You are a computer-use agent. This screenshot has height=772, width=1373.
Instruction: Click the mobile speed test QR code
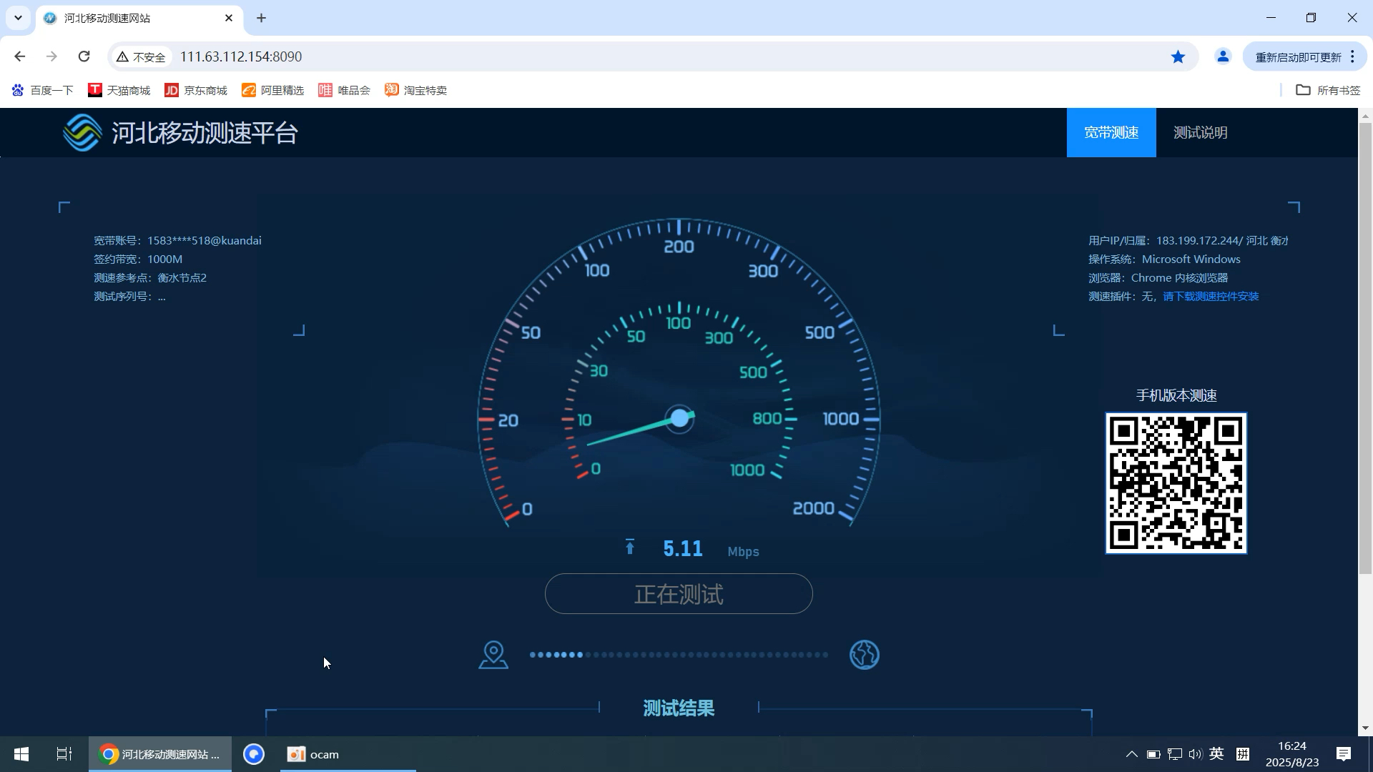1176,483
